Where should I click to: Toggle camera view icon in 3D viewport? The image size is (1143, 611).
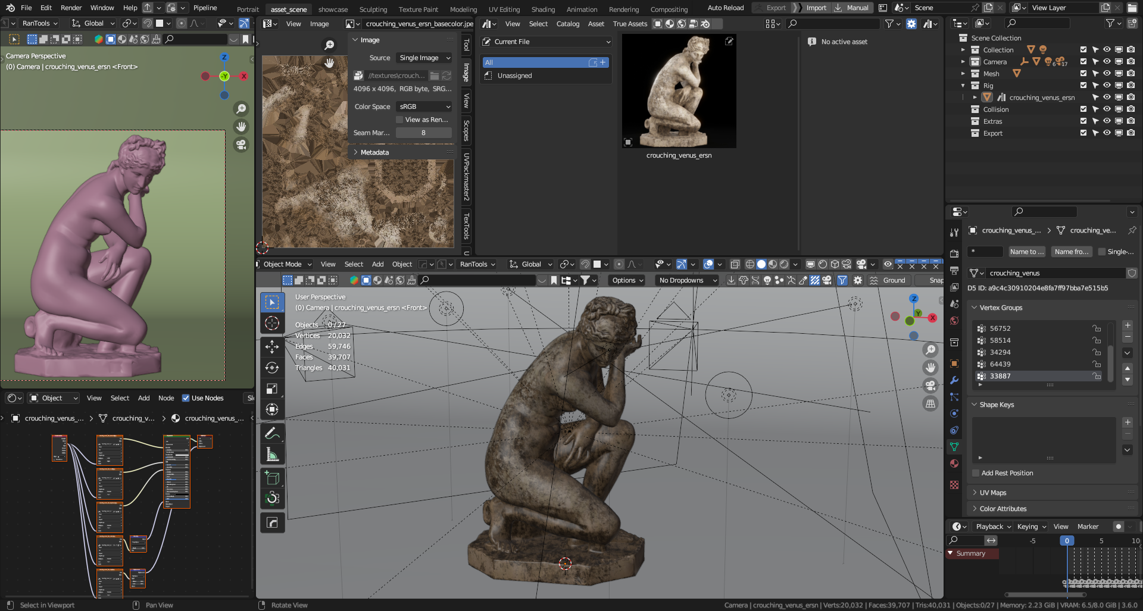[930, 386]
